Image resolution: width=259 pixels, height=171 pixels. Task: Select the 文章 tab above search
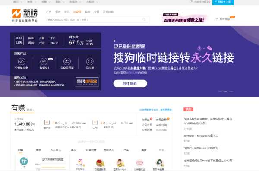tap(96, 12)
